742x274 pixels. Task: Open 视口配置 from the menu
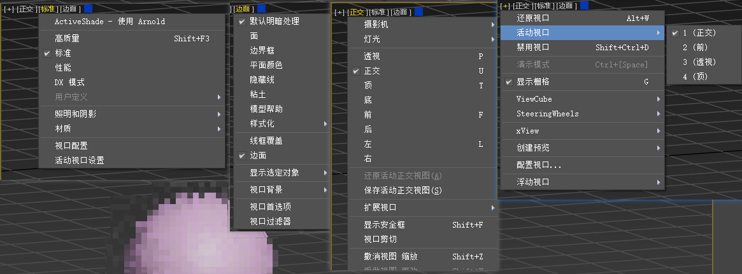pyautogui.click(x=132, y=146)
